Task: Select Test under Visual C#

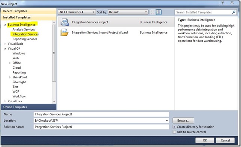Action: pyautogui.click(x=15, y=87)
